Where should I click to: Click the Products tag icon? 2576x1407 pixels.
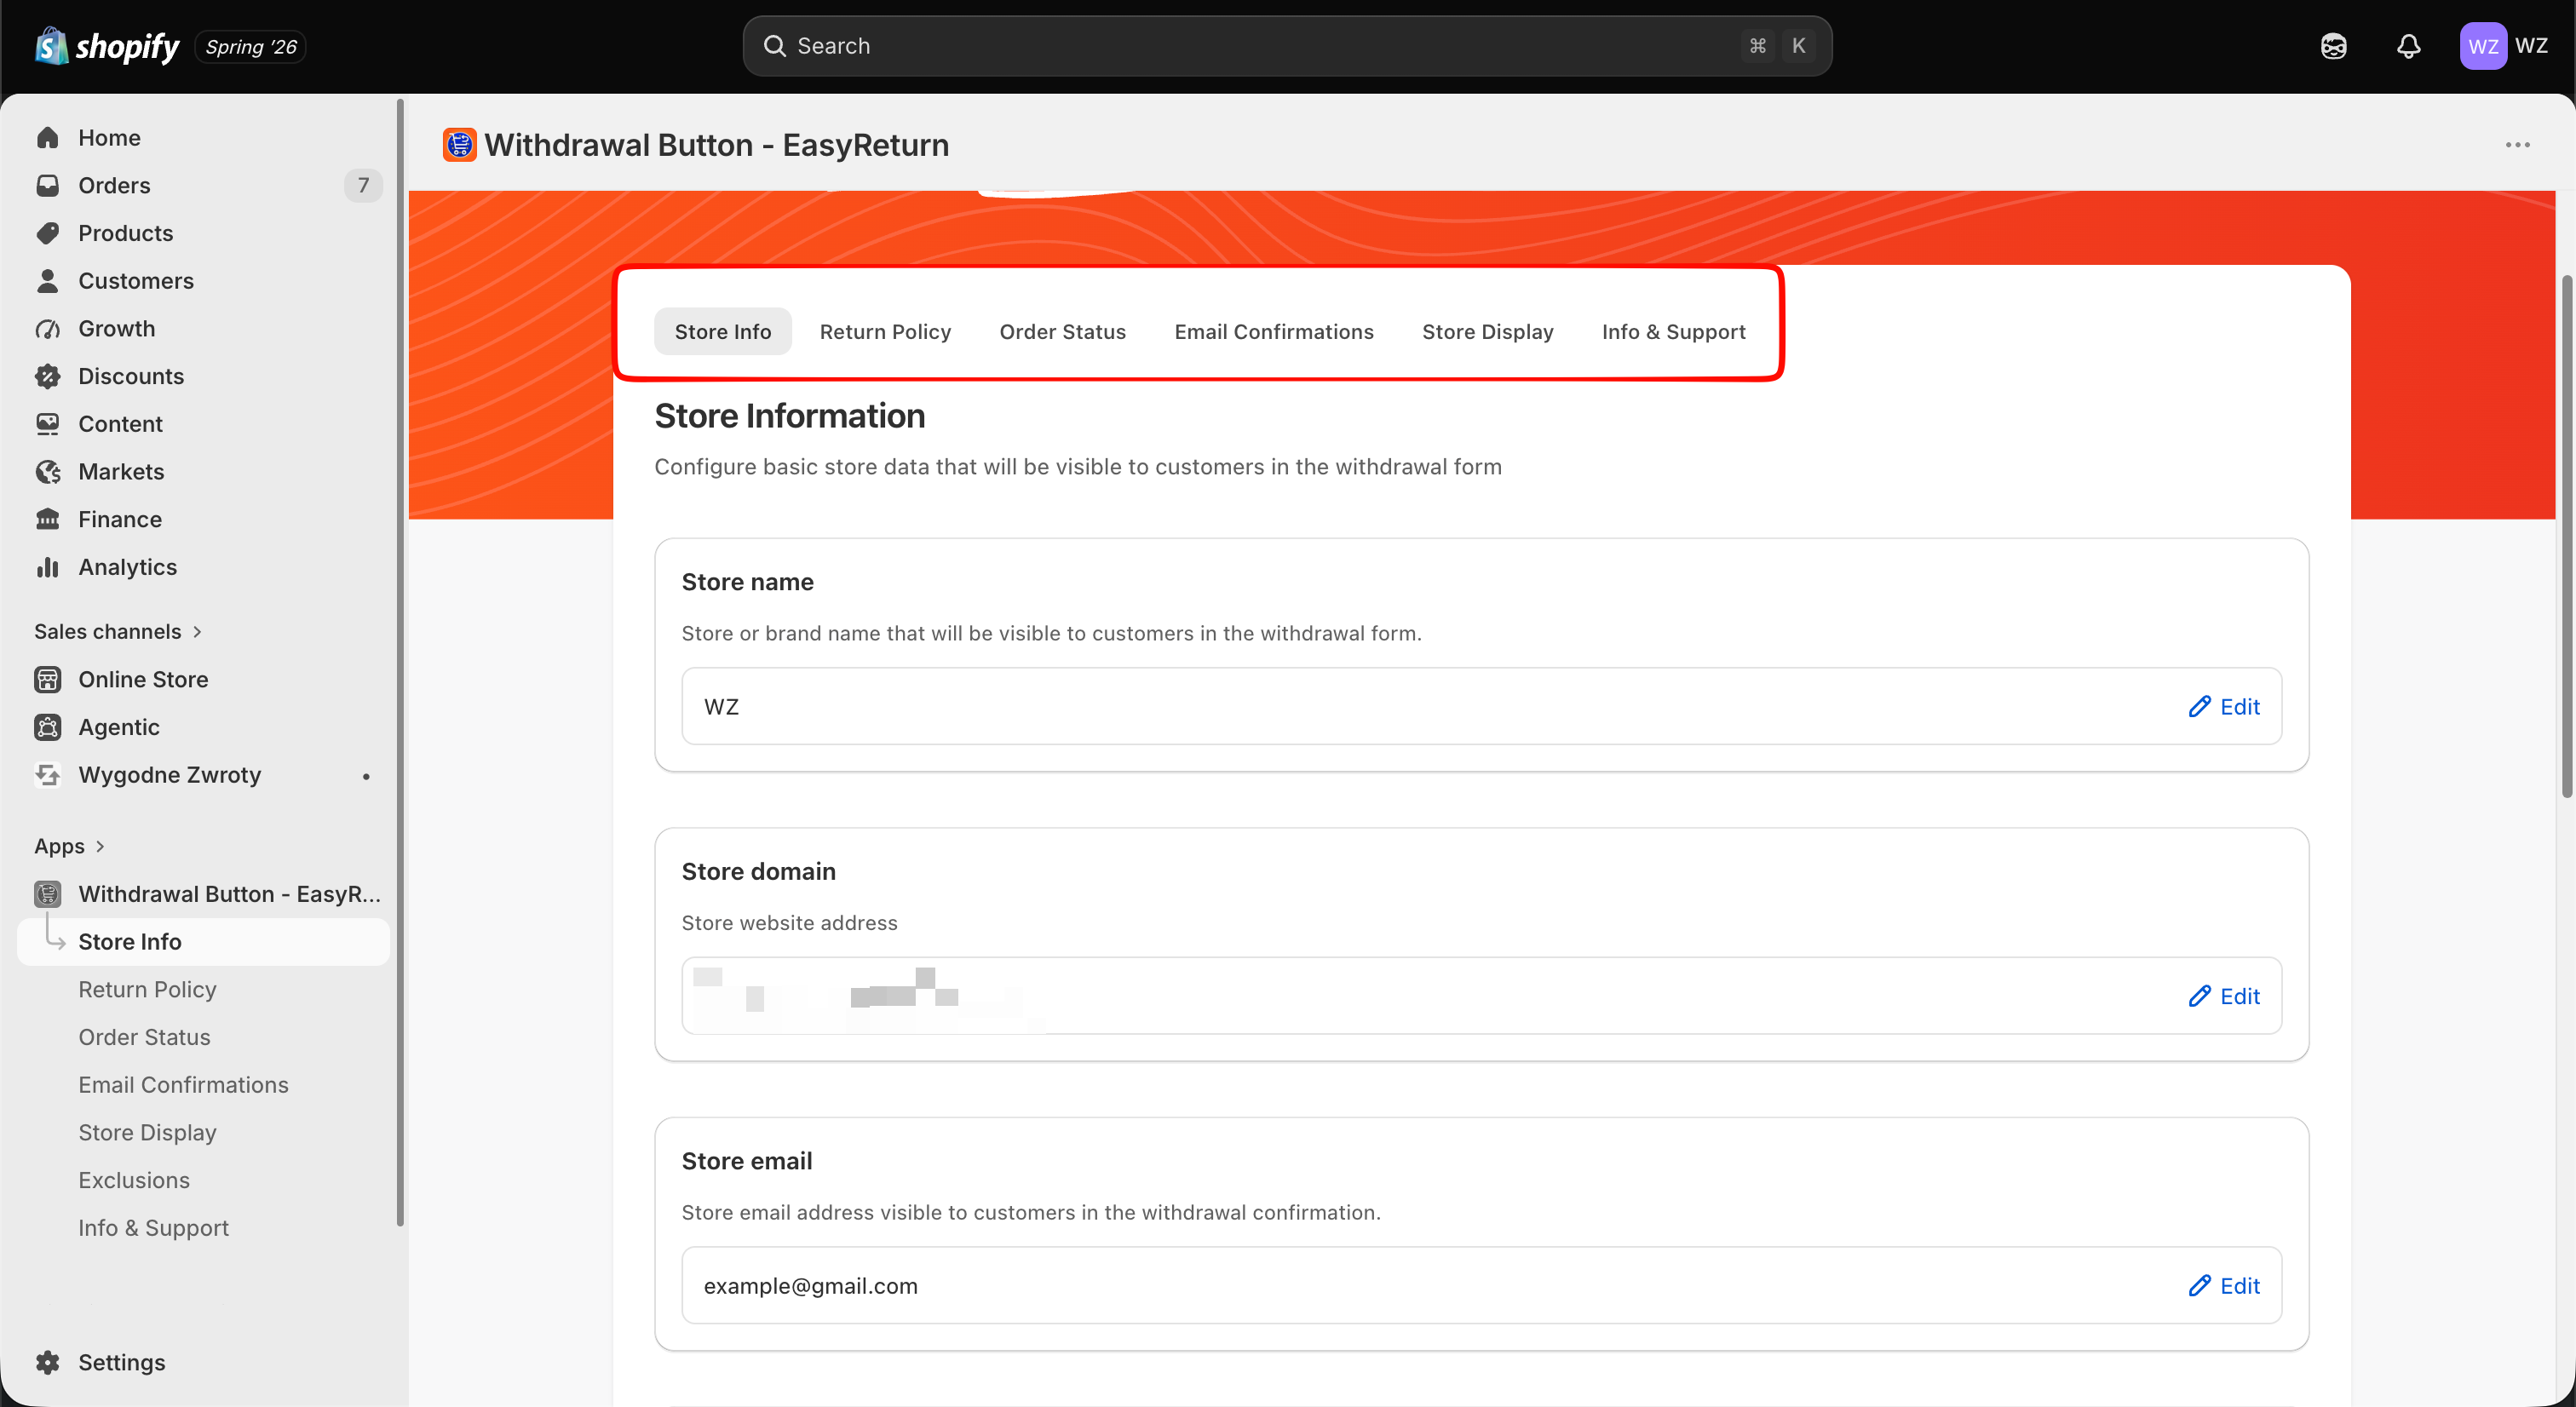(48, 233)
